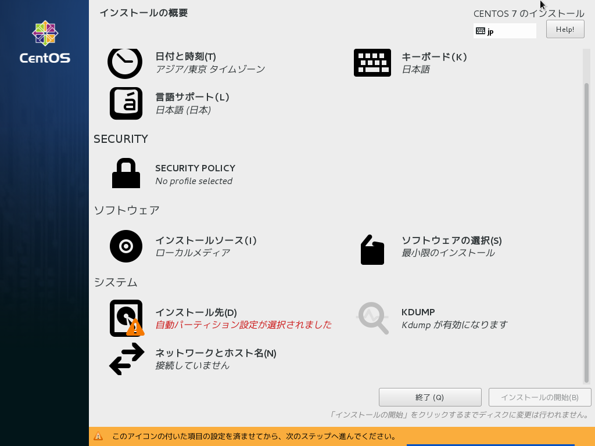Click the software selection package icon
Viewport: 595px width, 446px height.
372,250
